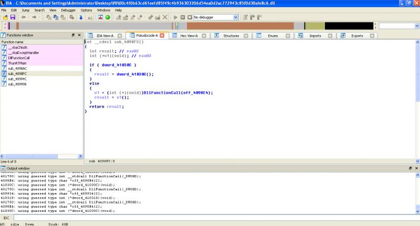This screenshot has height=226, width=420.
Task: Close the Output window panel
Action: 416,168
